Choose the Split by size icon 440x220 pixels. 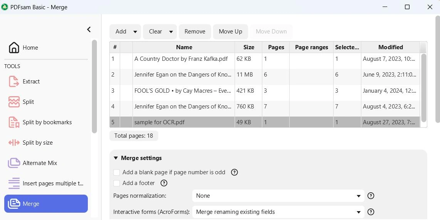click(x=14, y=143)
